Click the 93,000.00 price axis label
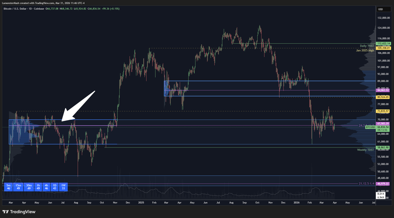 [x=383, y=74]
